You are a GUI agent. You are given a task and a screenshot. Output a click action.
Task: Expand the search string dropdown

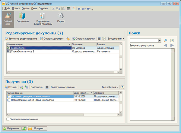click(x=160, y=41)
